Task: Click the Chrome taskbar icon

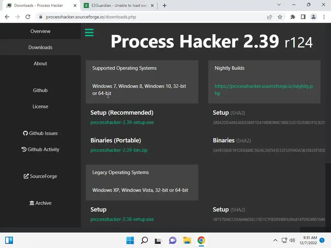Action: (201, 240)
